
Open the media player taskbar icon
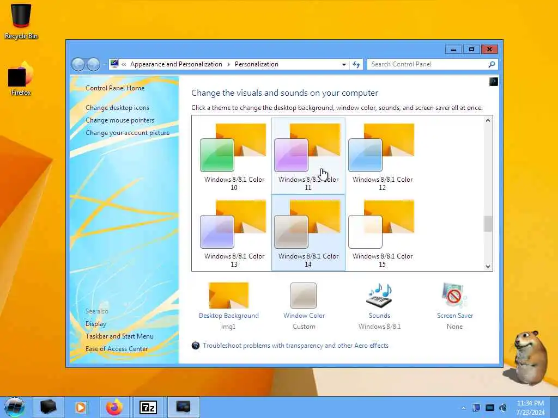coord(81,407)
